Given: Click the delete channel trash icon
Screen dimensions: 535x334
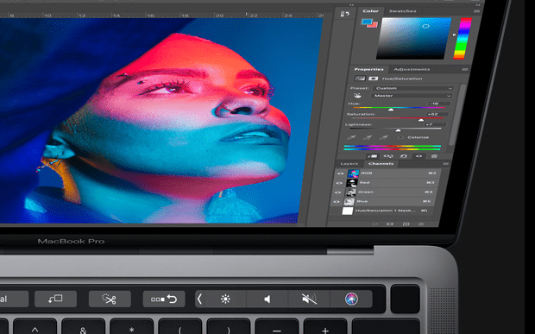Looking at the screenshot, I should coord(421,224).
